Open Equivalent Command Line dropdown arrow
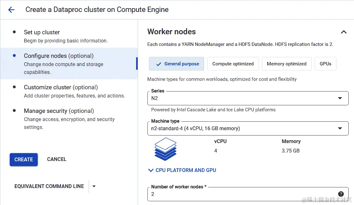The height and width of the screenshot is (205, 354). coord(94,186)
